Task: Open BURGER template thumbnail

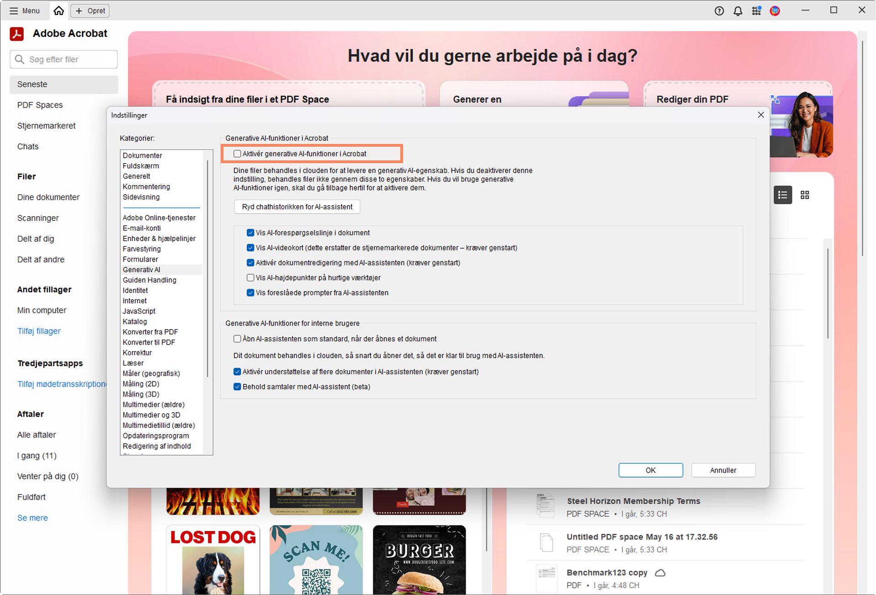Action: coord(419,560)
